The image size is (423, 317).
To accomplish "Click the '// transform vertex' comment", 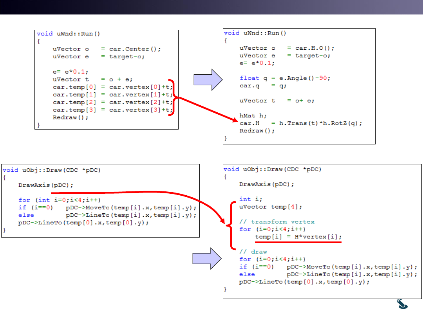I will click(277, 222).
